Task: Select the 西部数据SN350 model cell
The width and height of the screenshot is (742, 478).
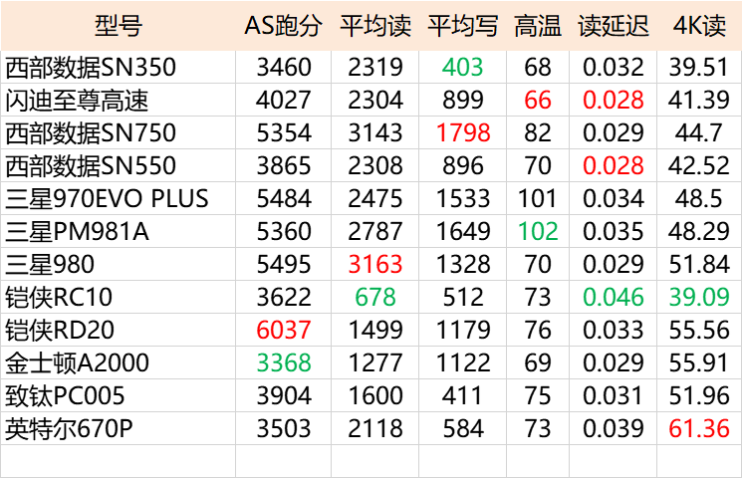Action: 119,67
